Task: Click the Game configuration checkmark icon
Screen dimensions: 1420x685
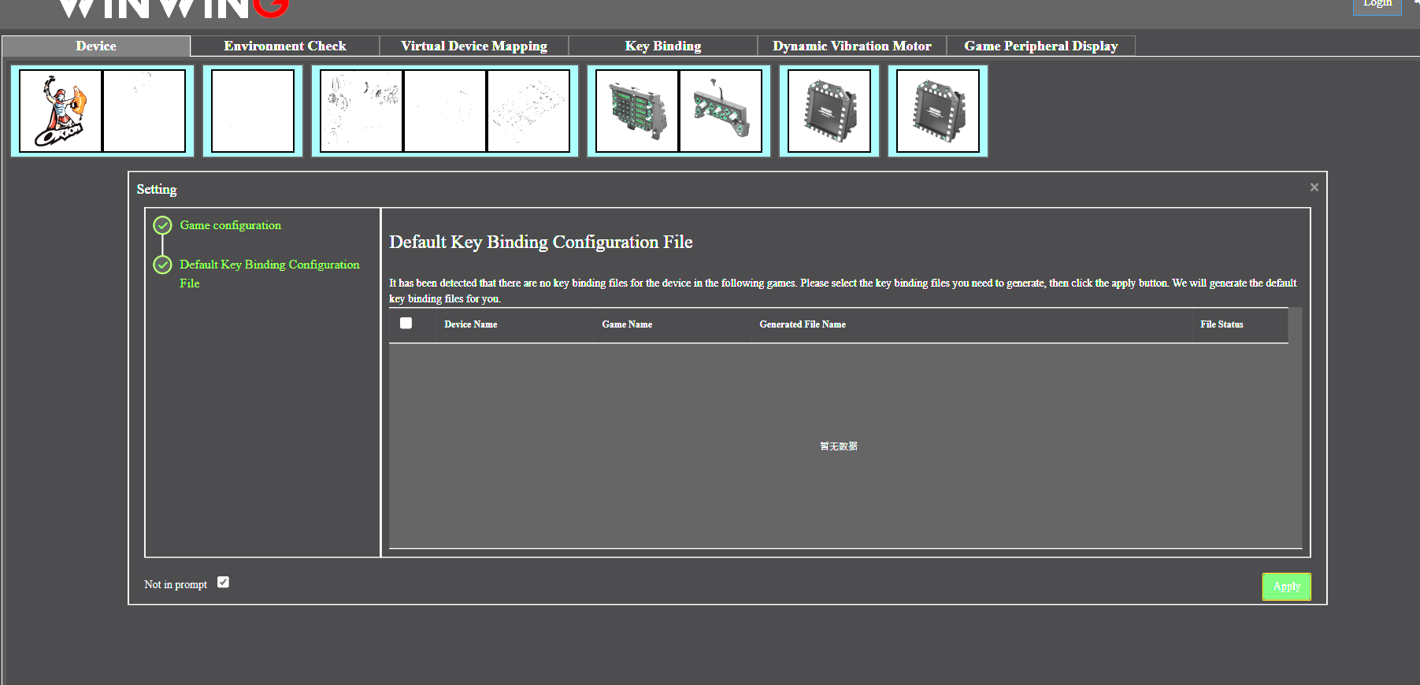Action: [162, 226]
